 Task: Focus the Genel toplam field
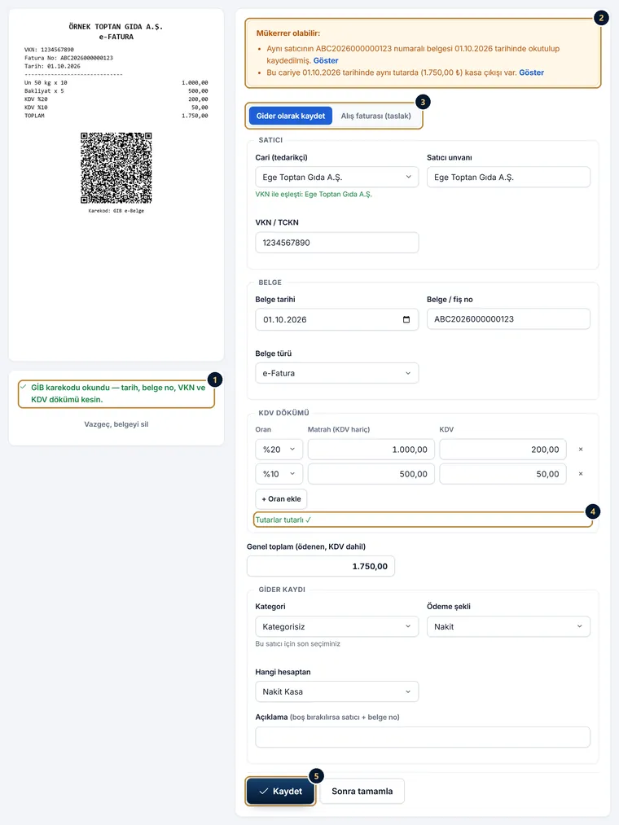click(321, 566)
